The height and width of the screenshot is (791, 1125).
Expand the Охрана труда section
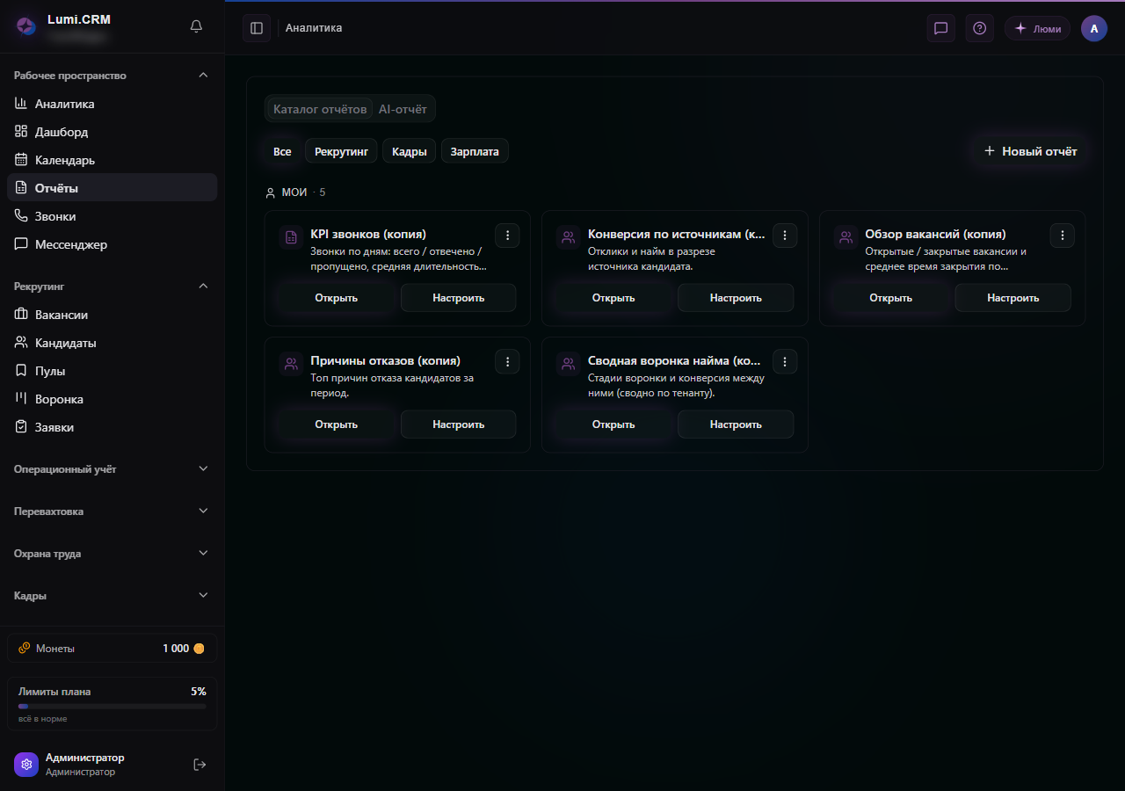112,554
